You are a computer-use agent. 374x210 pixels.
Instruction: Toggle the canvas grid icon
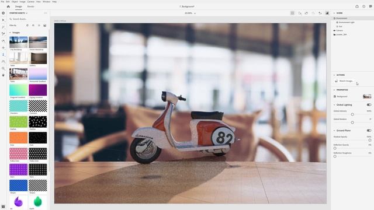click(292, 13)
